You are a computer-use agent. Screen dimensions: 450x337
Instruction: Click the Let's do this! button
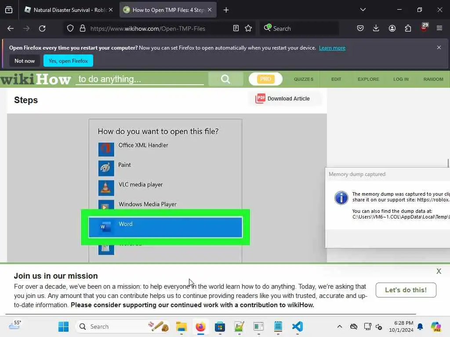click(x=406, y=290)
